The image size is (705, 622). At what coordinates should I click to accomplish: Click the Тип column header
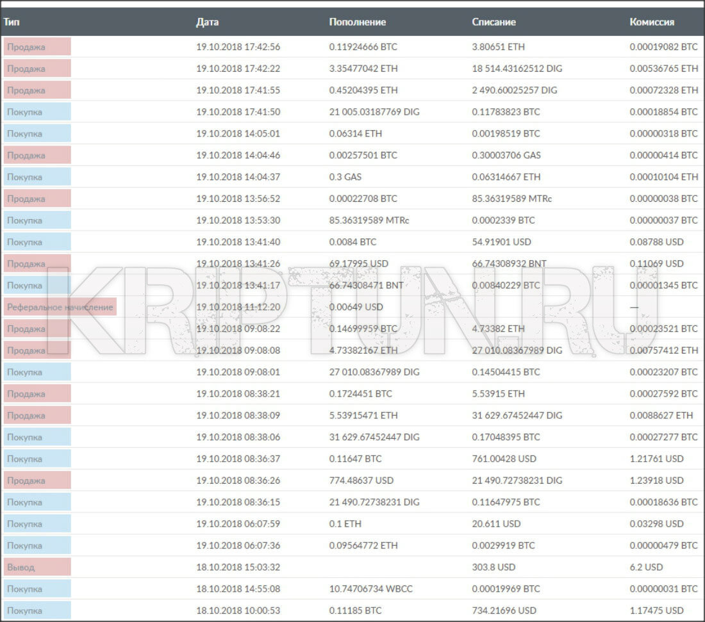coord(12,22)
